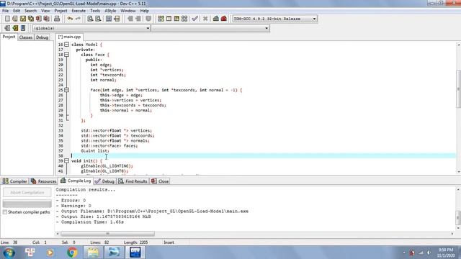Collapse the Face constructor fold at line 25
This screenshot has width=461, height=259.
67,90
